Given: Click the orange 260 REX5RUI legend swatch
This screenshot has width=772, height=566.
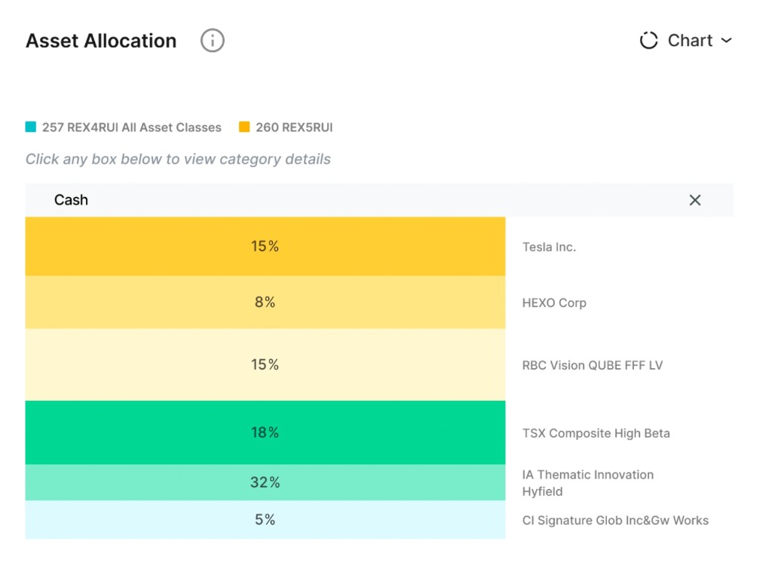Looking at the screenshot, I should click(244, 128).
